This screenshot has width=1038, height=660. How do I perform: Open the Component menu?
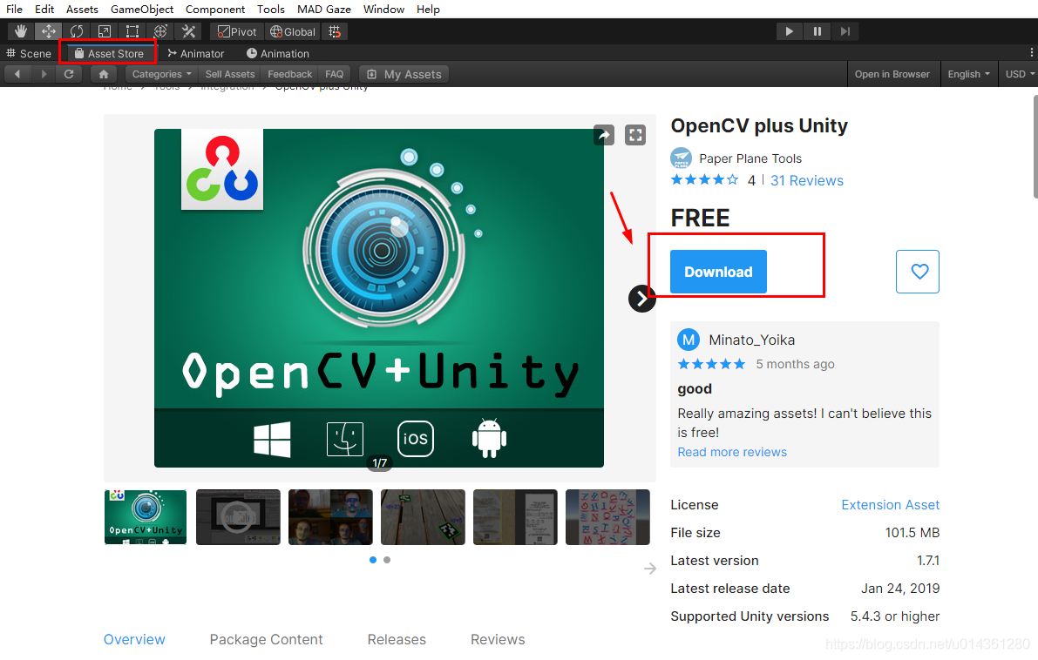coord(215,10)
